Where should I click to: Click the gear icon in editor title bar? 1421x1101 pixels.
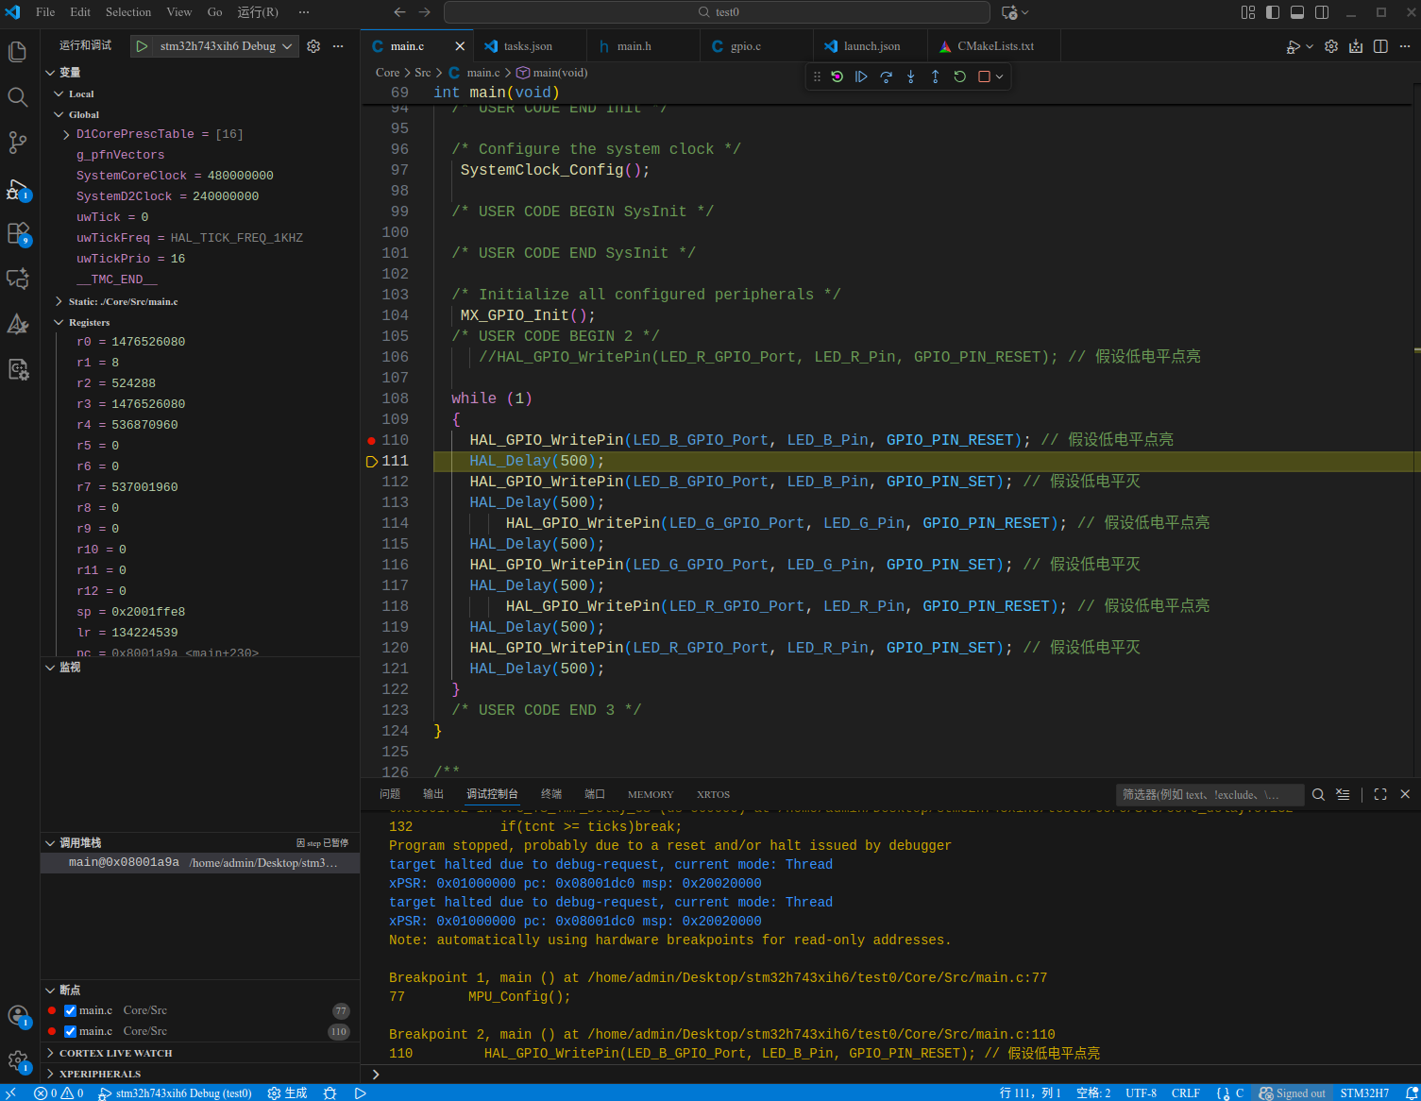(1331, 46)
